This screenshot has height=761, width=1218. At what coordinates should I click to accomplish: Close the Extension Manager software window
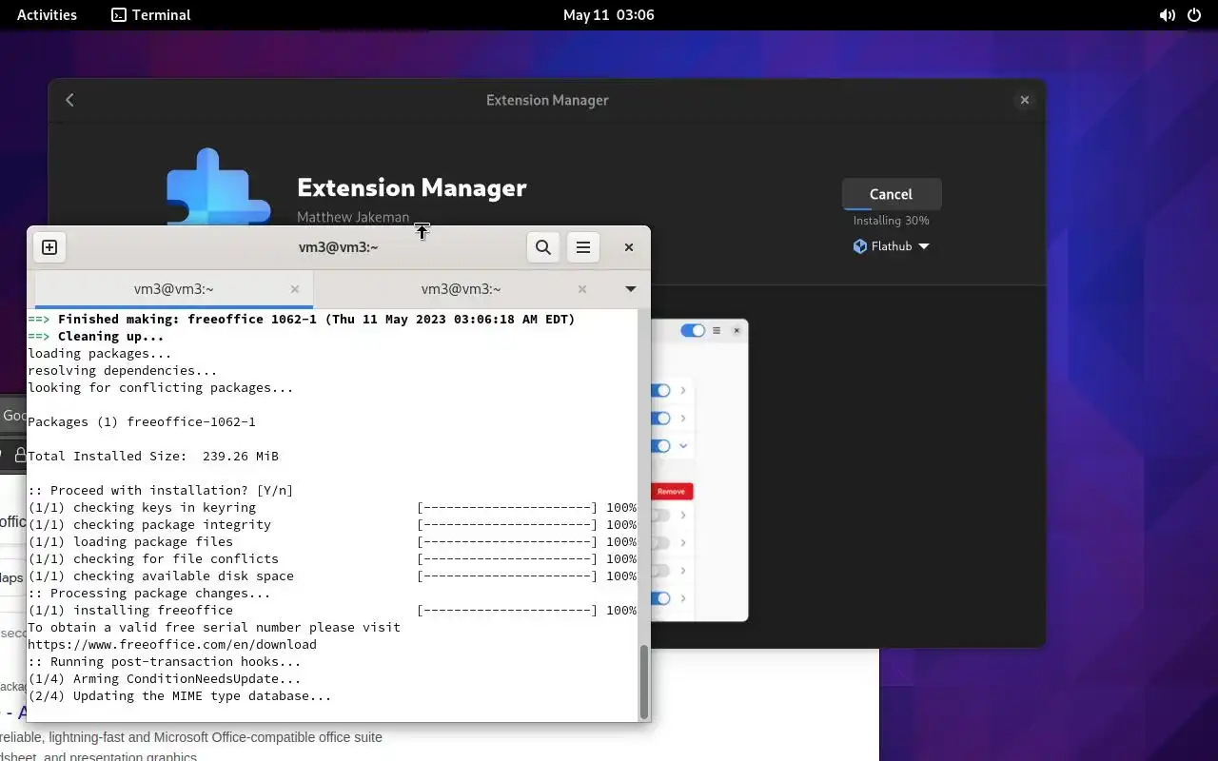tap(1025, 100)
